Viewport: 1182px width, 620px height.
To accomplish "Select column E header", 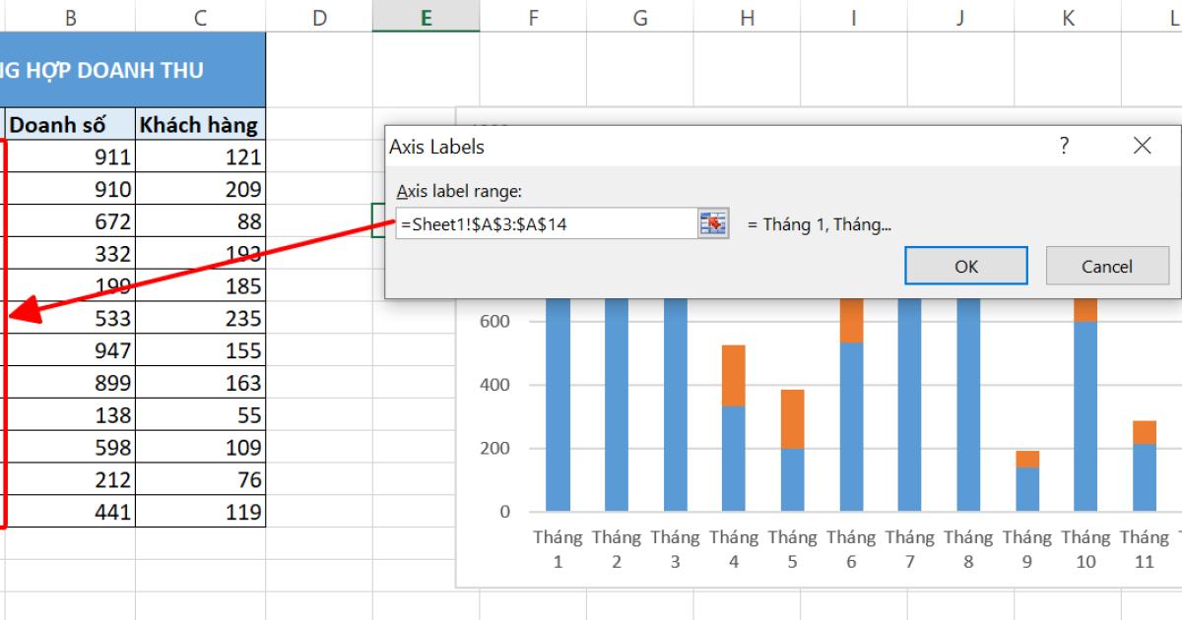I will click(427, 17).
